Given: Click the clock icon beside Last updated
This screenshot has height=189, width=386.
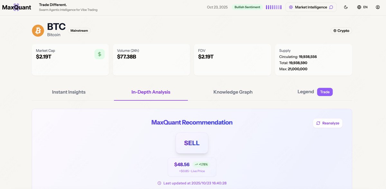Looking at the screenshot, I should coord(159,183).
